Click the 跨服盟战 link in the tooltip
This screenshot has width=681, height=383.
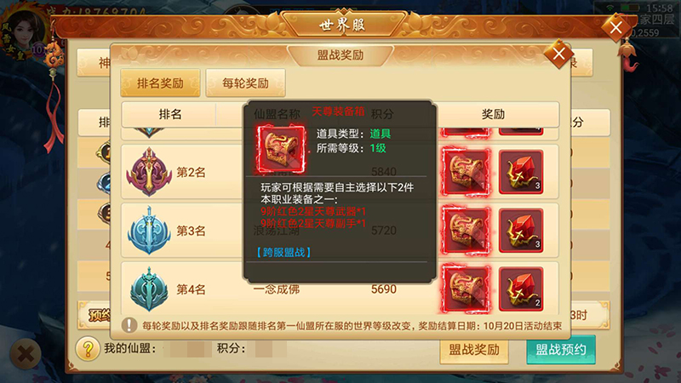coord(283,252)
